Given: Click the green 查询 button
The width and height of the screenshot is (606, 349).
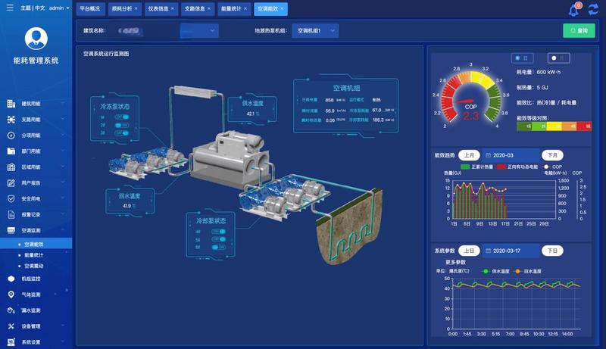Looking at the screenshot, I should pyautogui.click(x=578, y=31).
